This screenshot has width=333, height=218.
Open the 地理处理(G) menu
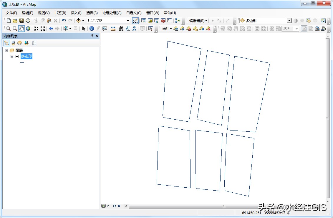(x=112, y=13)
